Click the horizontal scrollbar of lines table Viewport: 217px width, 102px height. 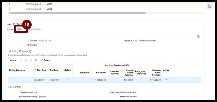pyautogui.click(x=78, y=13)
